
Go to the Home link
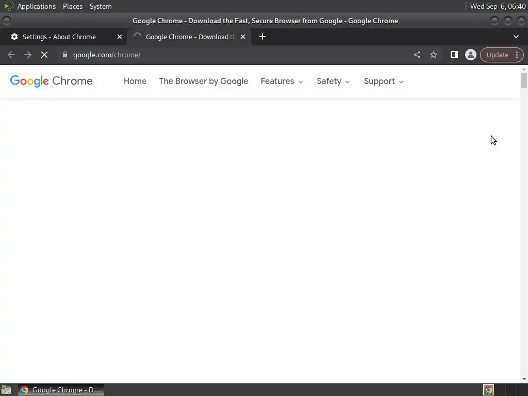[135, 81]
